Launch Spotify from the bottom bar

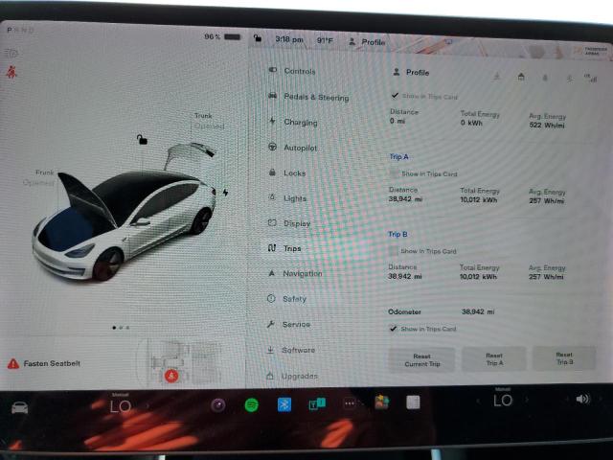tap(251, 404)
